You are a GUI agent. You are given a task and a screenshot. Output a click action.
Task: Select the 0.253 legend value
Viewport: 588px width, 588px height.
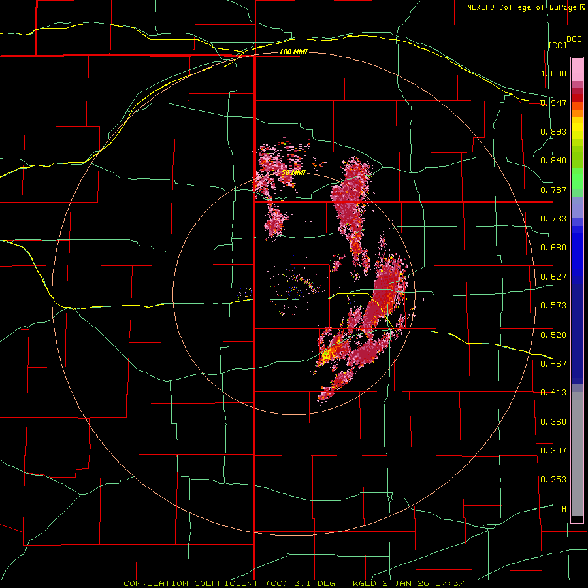[x=553, y=480]
